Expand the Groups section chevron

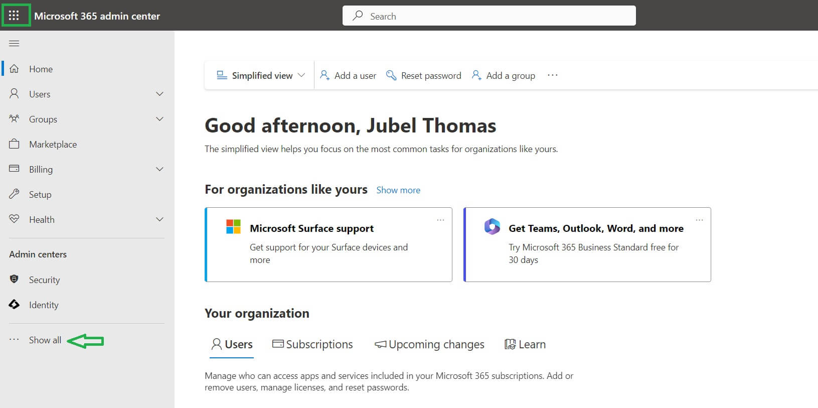pyautogui.click(x=159, y=119)
